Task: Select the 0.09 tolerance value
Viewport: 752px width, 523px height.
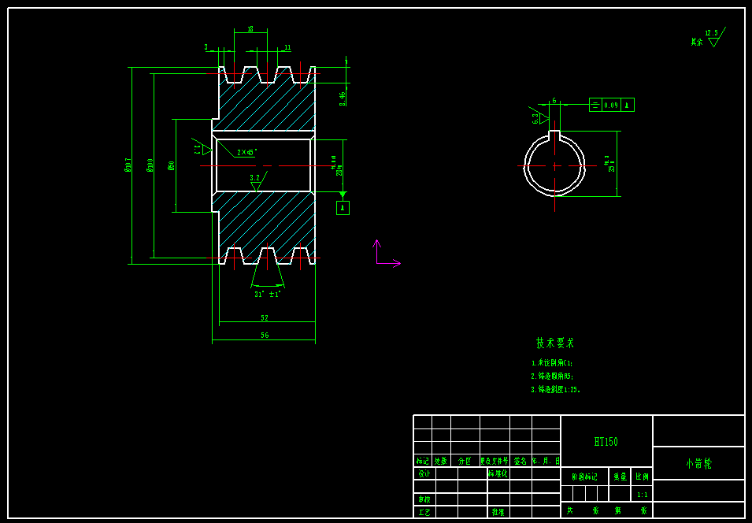Action: (611, 105)
